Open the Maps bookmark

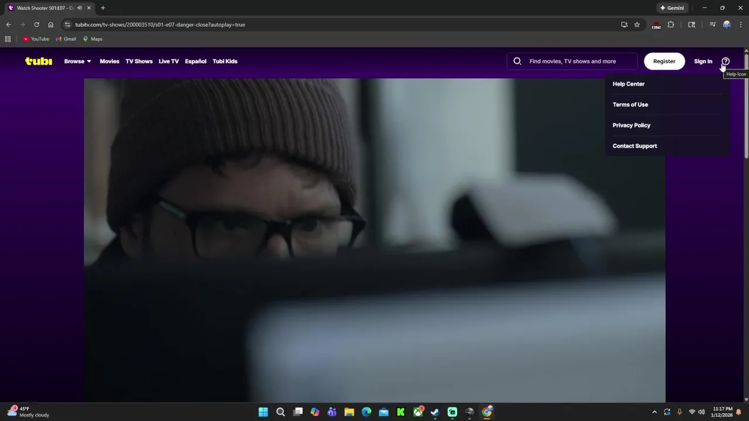click(92, 39)
